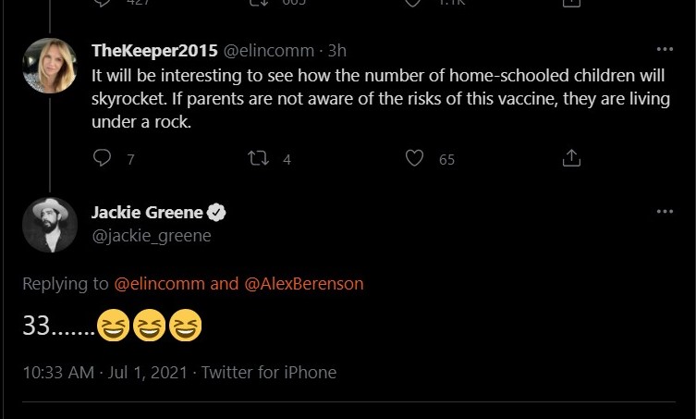Open the @AlexBerenson mention link
Screen dimensions: 696x419
[x=304, y=284]
